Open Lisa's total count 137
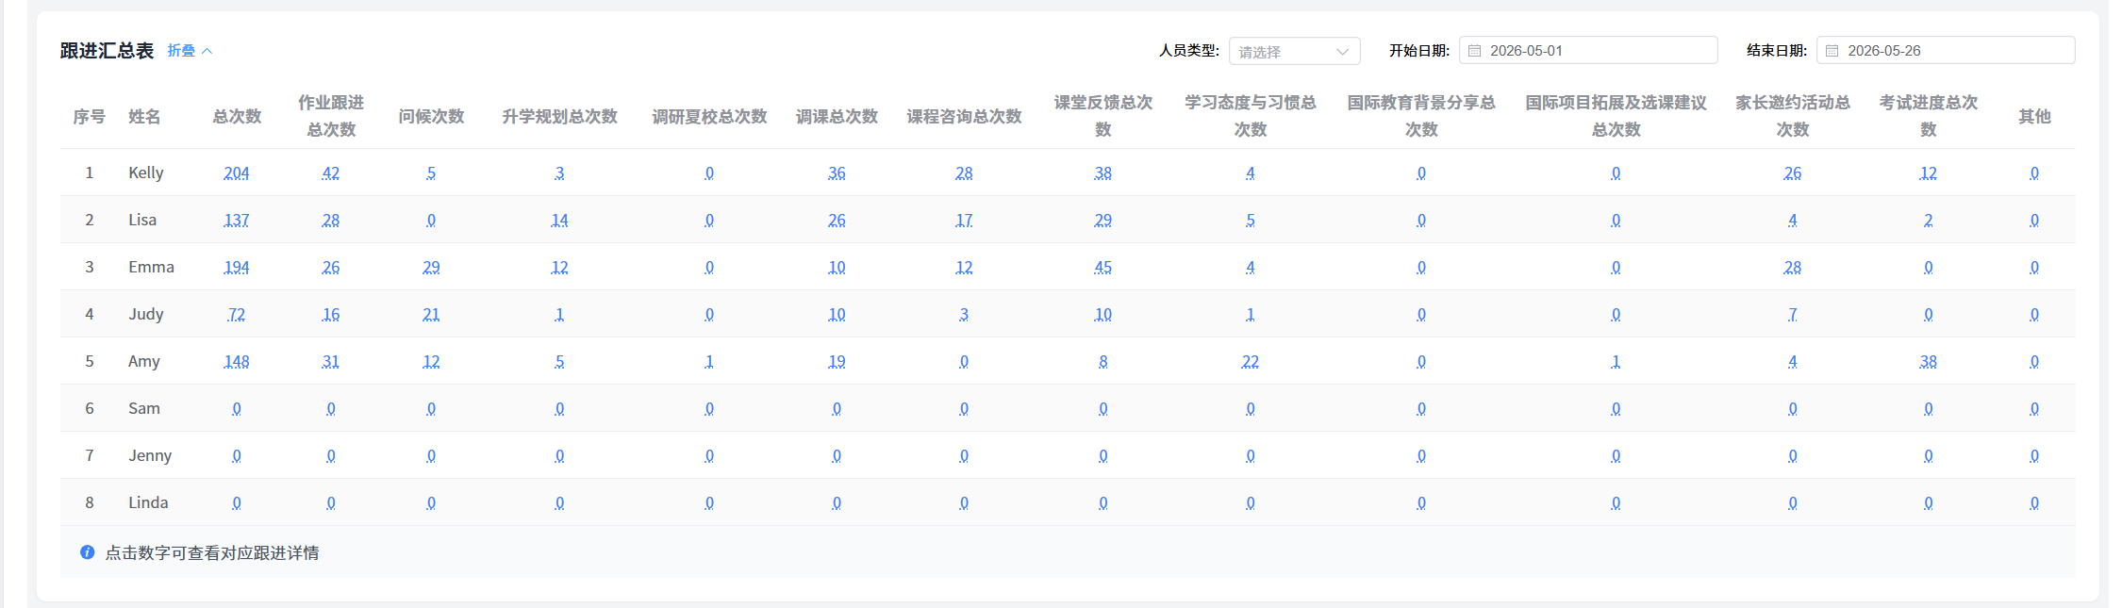This screenshot has height=608, width=2122. click(237, 221)
